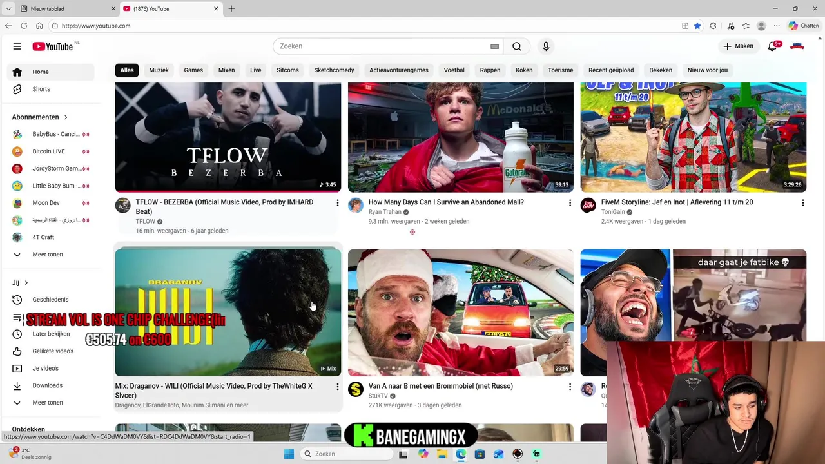Activate voice search microphone
Viewport: 825px width, 464px height.
click(546, 46)
